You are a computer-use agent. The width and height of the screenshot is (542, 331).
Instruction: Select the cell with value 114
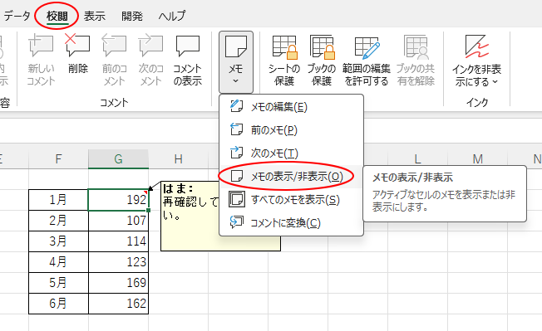click(119, 241)
